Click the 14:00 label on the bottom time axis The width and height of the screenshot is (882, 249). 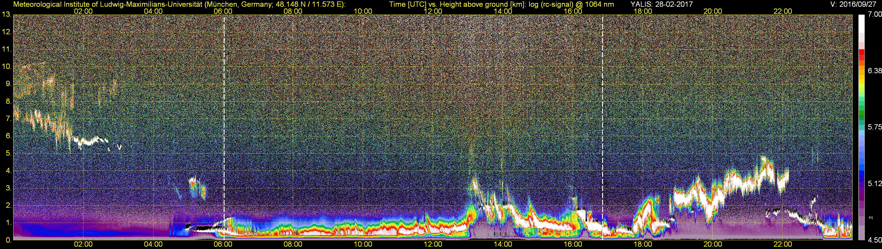tap(503, 244)
